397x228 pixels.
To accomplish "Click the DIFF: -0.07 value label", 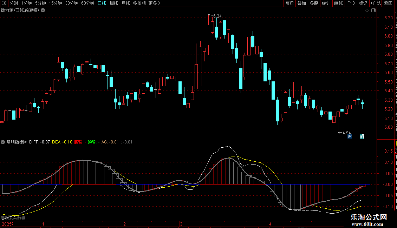I will (39, 142).
